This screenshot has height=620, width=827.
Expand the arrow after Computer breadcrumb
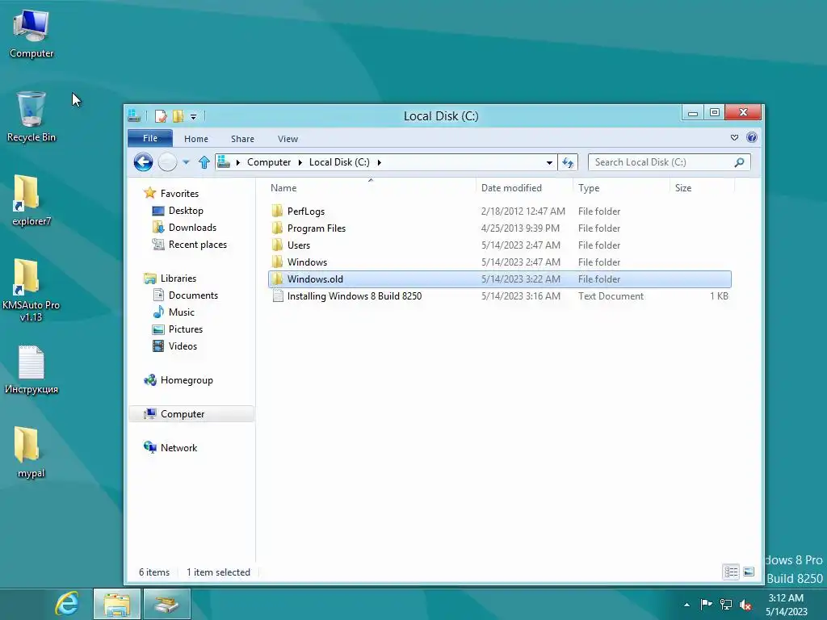coord(300,162)
